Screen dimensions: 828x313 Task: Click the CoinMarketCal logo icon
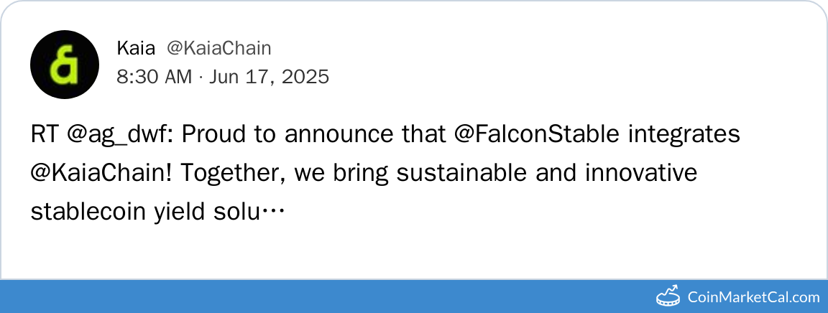(x=669, y=296)
